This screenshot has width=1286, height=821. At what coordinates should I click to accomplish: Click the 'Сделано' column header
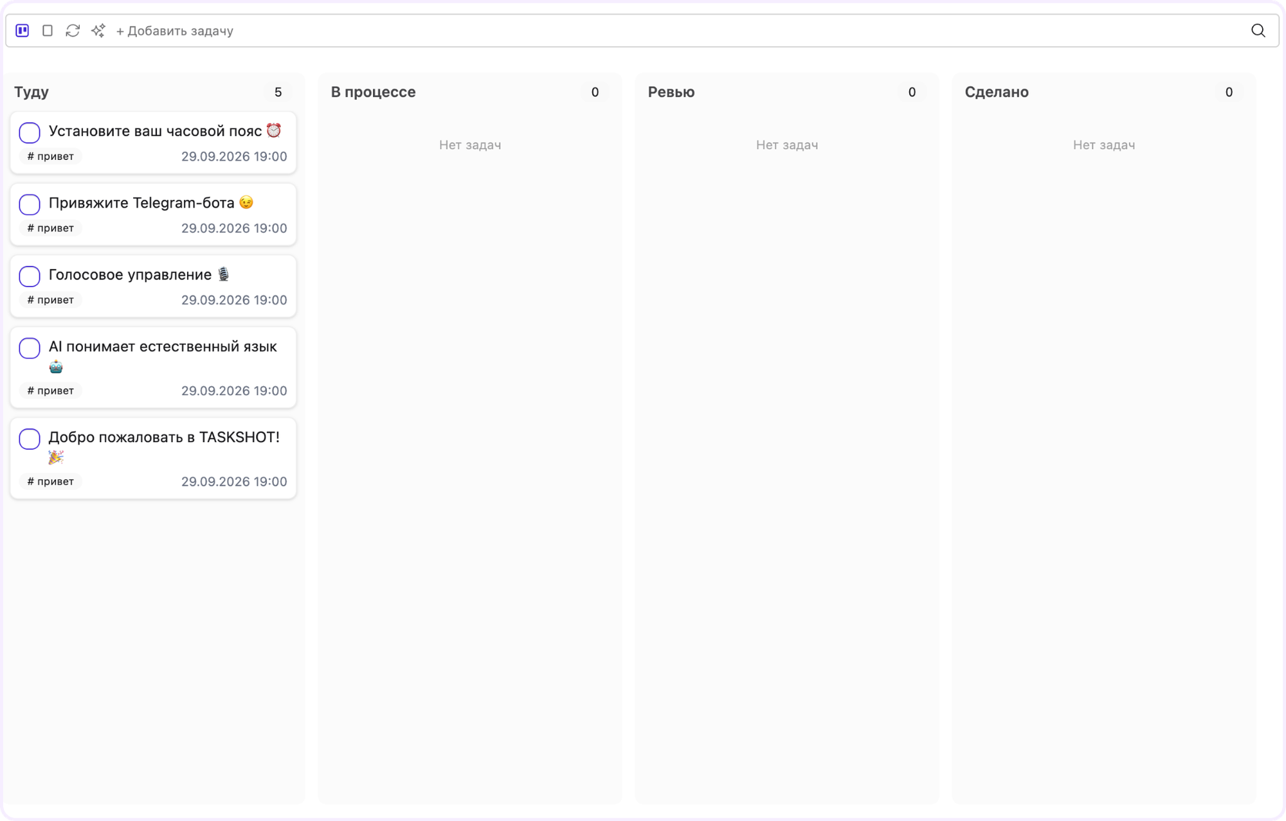(997, 92)
